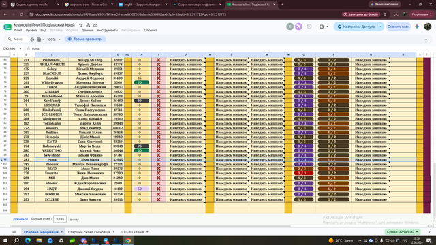Viewport: 436px width, 245px height.
Task: Launch Microsoft Edge from the taskbar
Action: [x=28, y=240]
